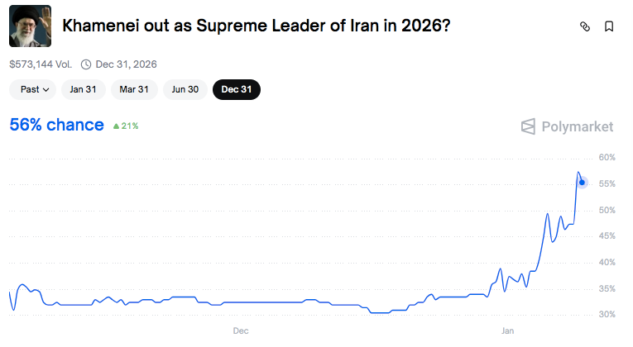633x347 pixels.
Task: Click the $573,144 Vol. volume text
Action: coord(41,64)
